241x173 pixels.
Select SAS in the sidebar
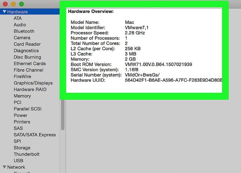click(18, 128)
